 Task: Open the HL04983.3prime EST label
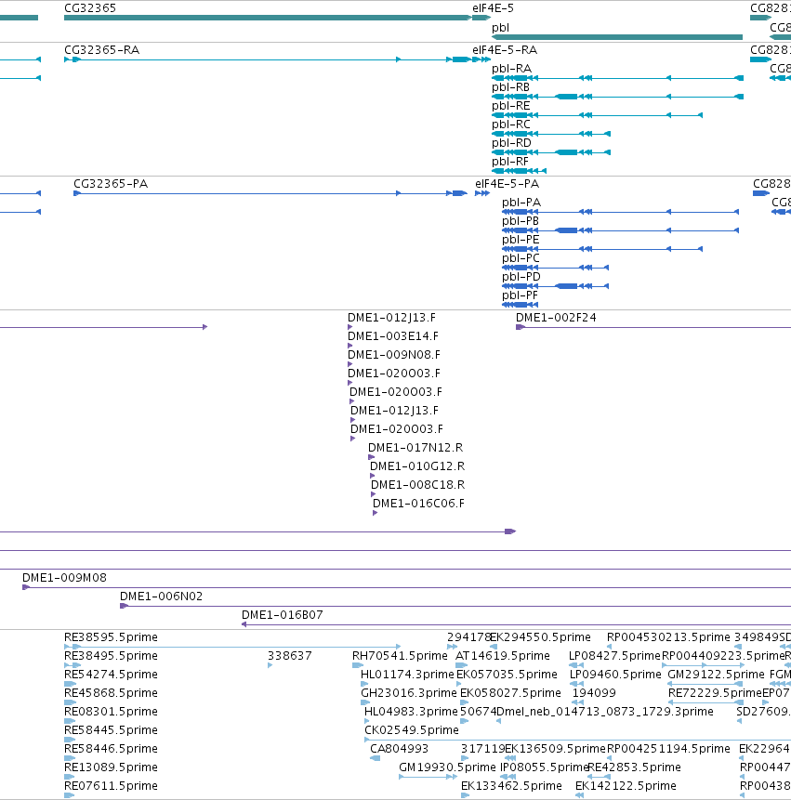pyautogui.click(x=411, y=711)
